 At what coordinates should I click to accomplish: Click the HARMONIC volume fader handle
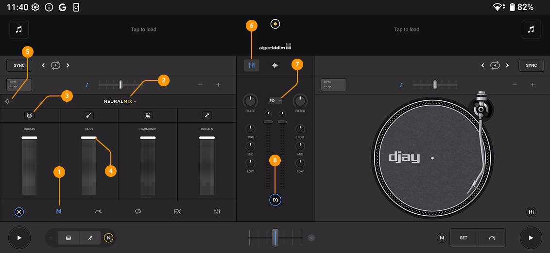coord(148,138)
